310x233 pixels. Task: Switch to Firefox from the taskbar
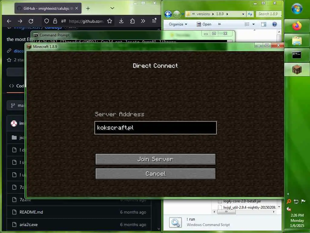pos(297,26)
